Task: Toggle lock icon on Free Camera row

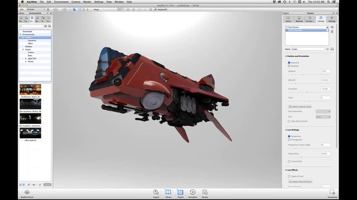Action: [327, 27]
